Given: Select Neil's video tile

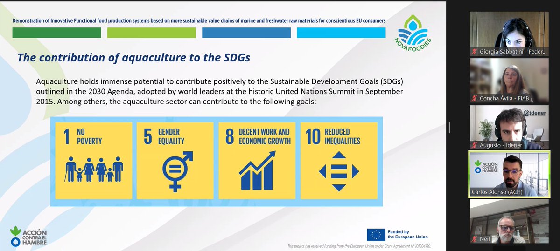Looking at the screenshot, I should (x=509, y=221).
